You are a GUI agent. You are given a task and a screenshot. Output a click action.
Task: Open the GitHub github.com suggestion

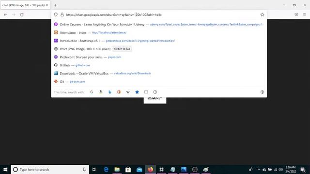(159, 65)
